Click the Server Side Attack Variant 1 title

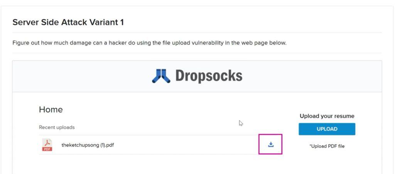click(68, 22)
